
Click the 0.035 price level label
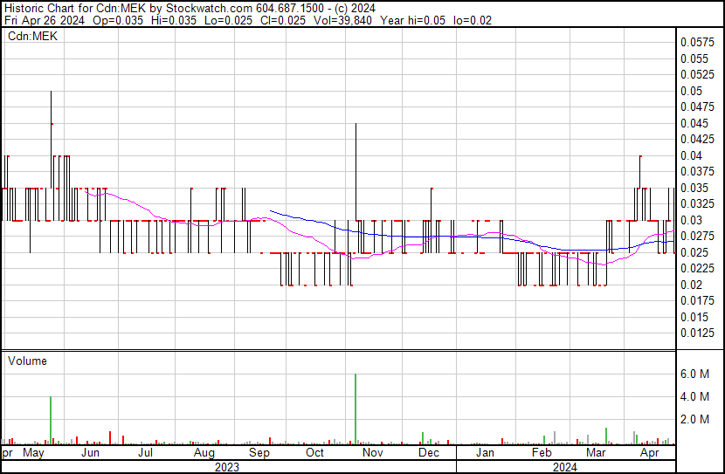point(695,188)
